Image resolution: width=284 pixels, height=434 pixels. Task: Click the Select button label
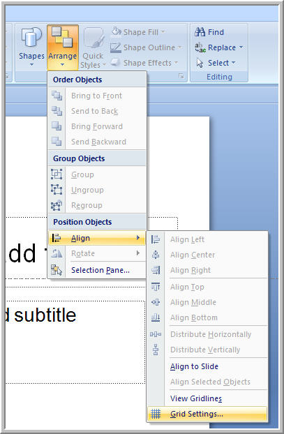[218, 63]
